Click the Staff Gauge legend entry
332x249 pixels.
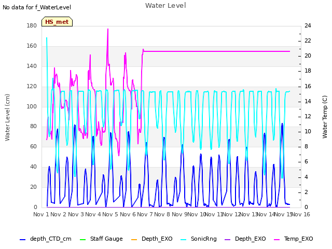(101, 239)
